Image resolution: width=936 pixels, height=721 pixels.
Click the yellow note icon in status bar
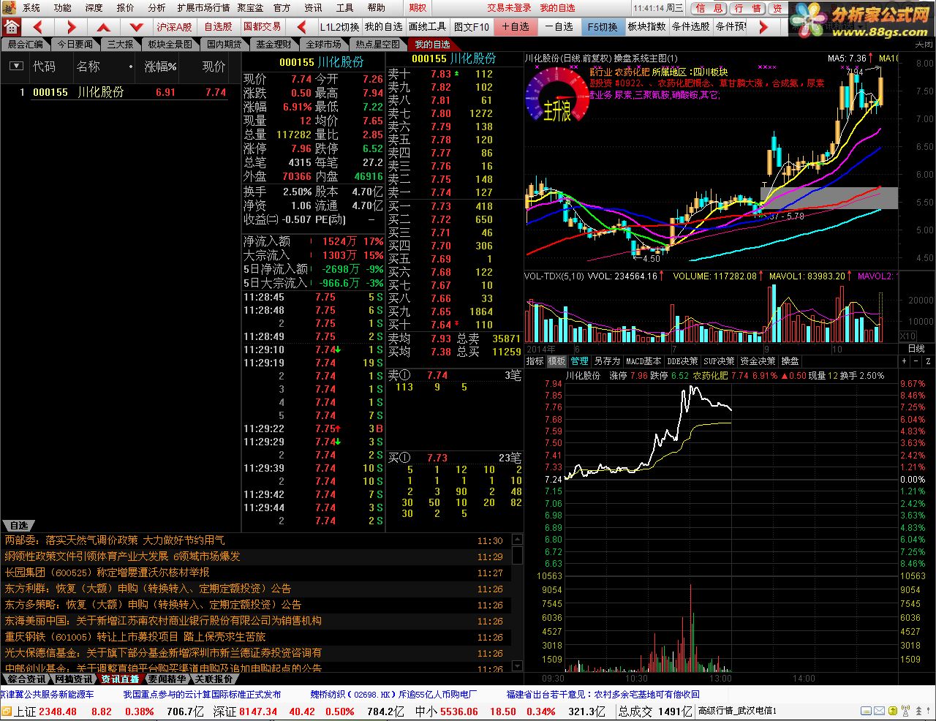click(892, 711)
